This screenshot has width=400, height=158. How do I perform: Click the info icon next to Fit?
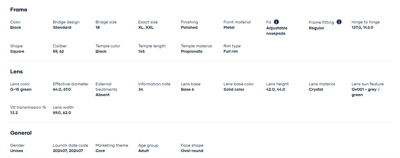coord(276,22)
